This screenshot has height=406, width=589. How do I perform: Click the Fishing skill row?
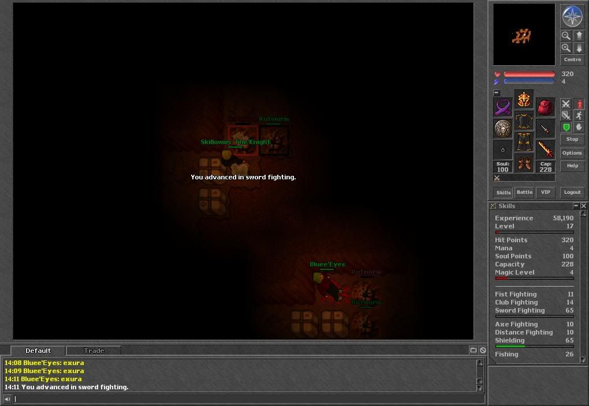534,354
